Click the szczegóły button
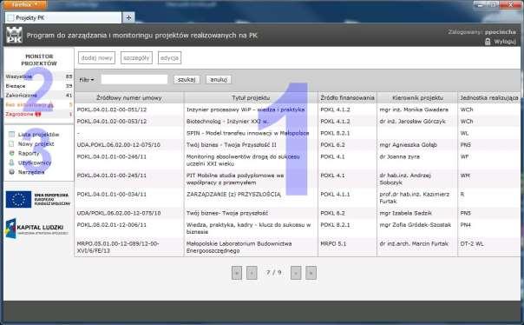The image size is (524, 325). pyautogui.click(x=136, y=58)
